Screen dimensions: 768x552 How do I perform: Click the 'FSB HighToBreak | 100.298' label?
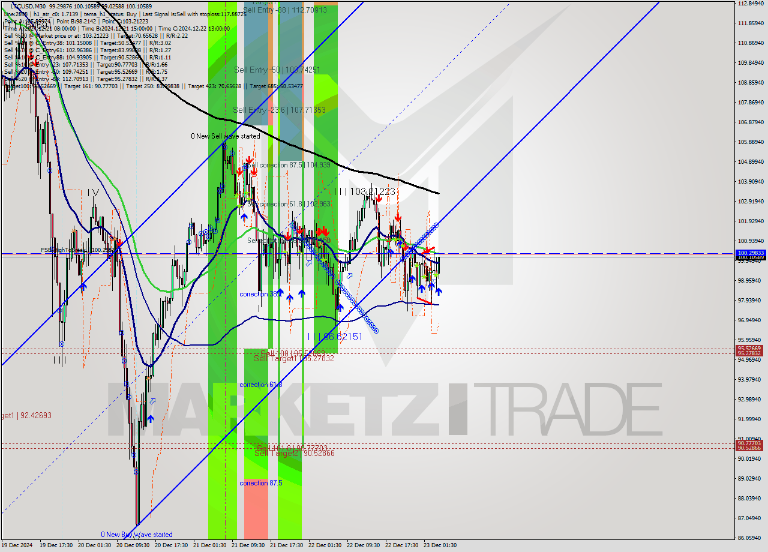(x=79, y=250)
